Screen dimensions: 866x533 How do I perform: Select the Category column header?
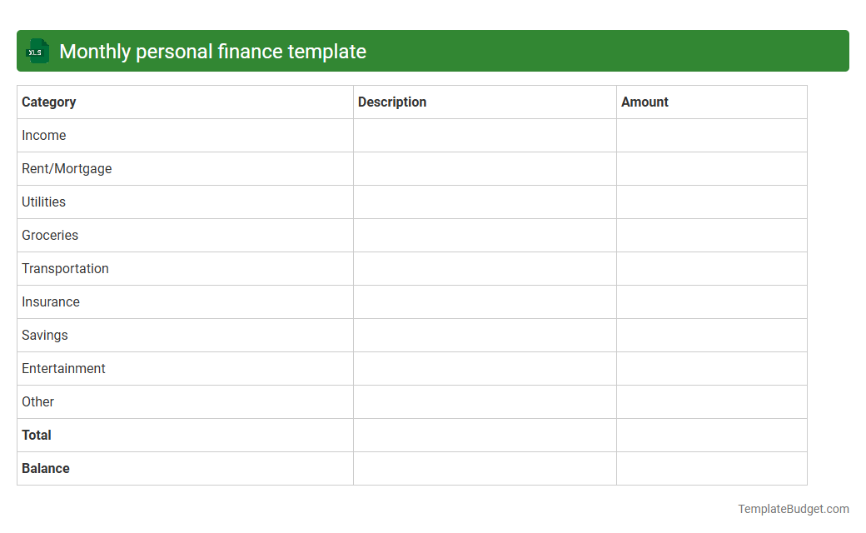click(49, 102)
